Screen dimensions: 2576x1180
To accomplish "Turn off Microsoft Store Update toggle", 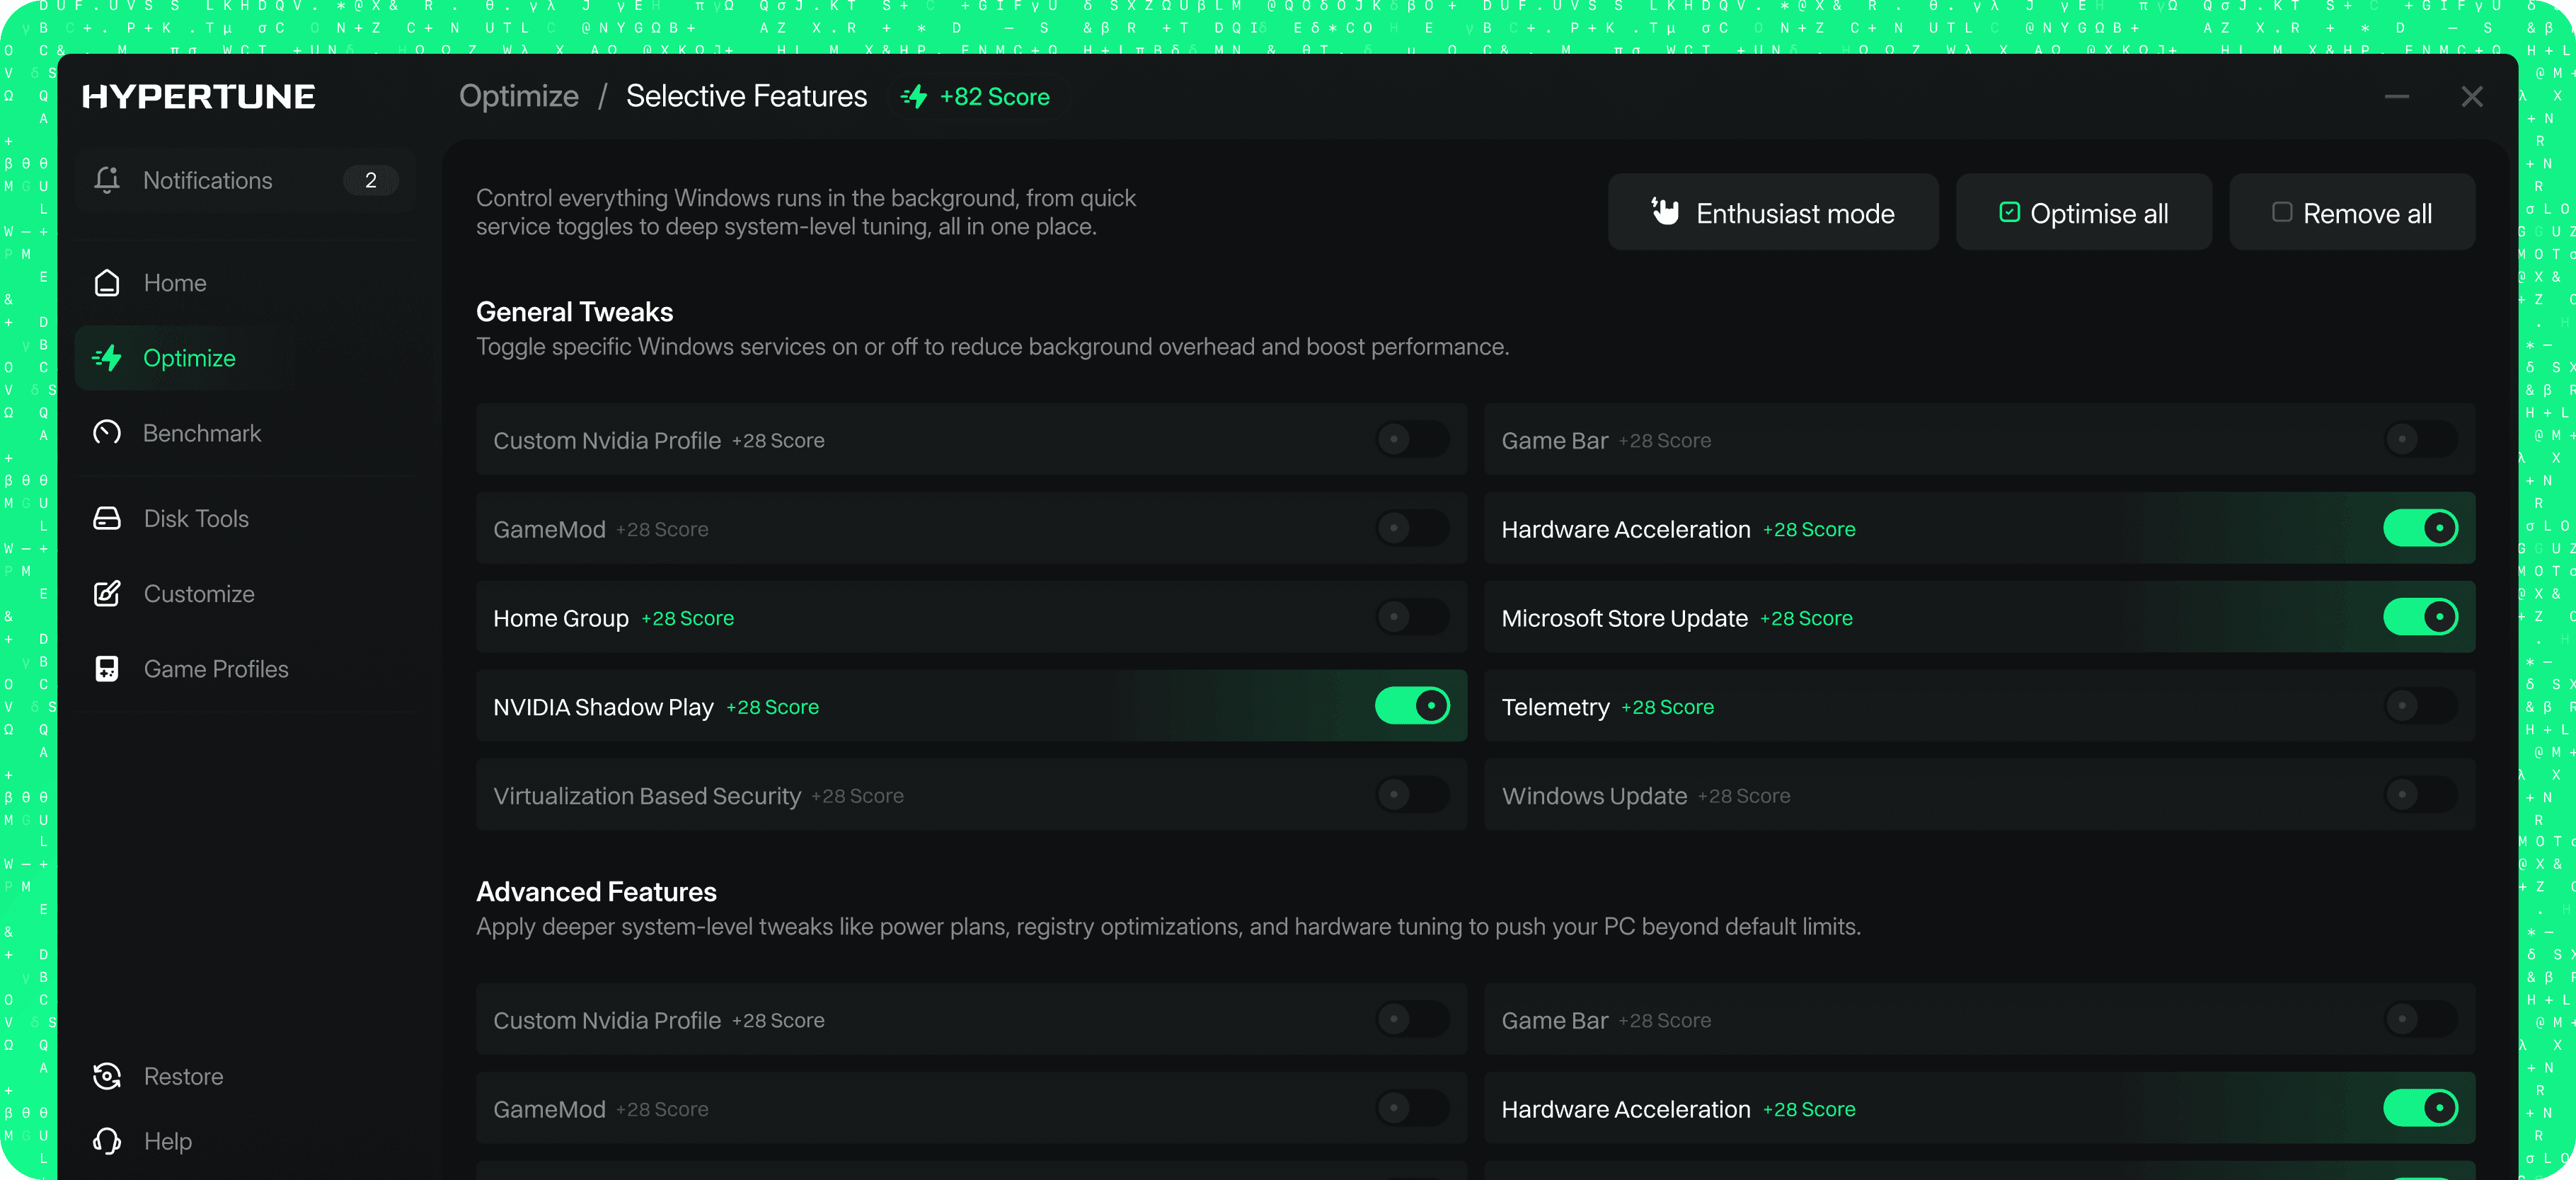I will 2420,617.
